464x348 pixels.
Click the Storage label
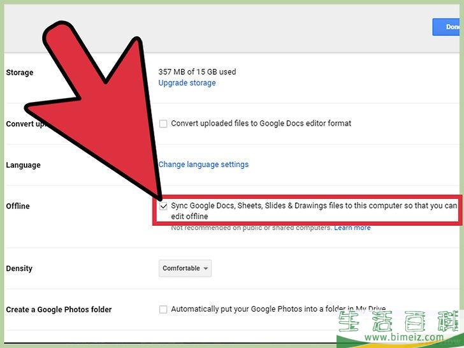(20, 73)
